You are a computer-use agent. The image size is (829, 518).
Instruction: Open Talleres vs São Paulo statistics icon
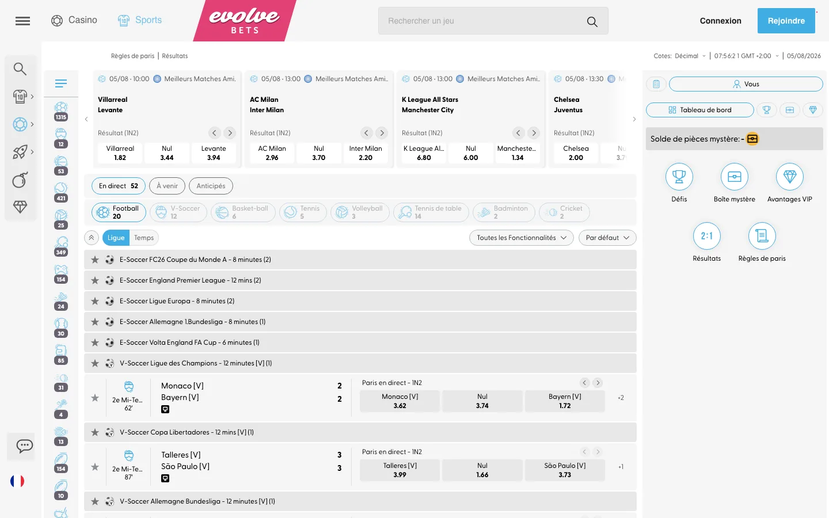click(x=165, y=478)
